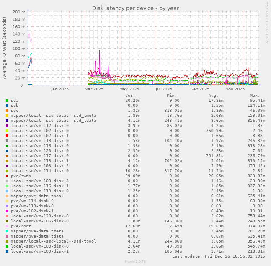Viewport: 271px width, 266px height.
Task: Click the 'mapper/pve-data_tmeta' label
Action: pos(37,231)
